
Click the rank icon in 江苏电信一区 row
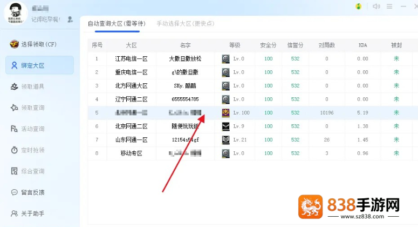coord(226,59)
